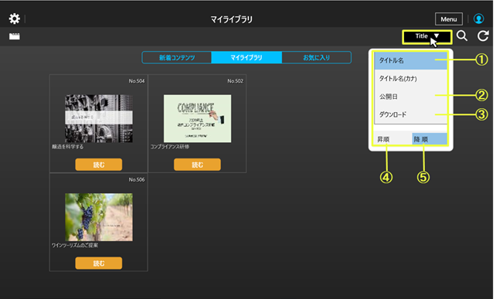The width and height of the screenshot is (496, 299).
Task: Switch to 新着コンテンツ tab
Action: click(177, 58)
